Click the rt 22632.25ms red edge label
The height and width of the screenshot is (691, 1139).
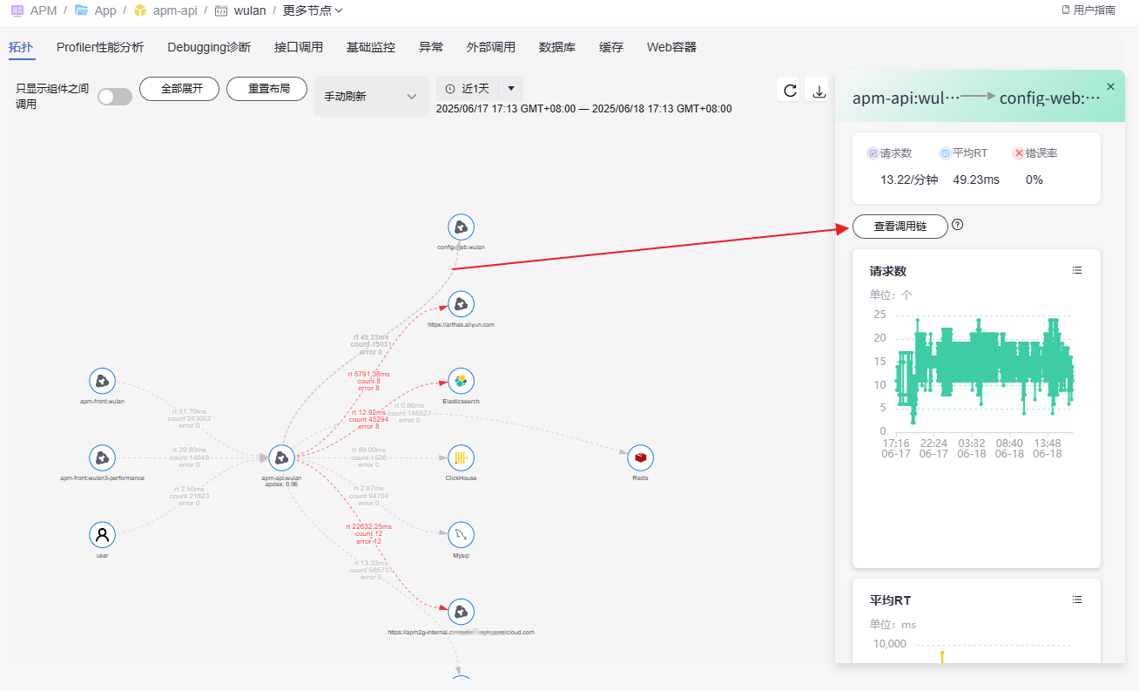[x=368, y=534]
